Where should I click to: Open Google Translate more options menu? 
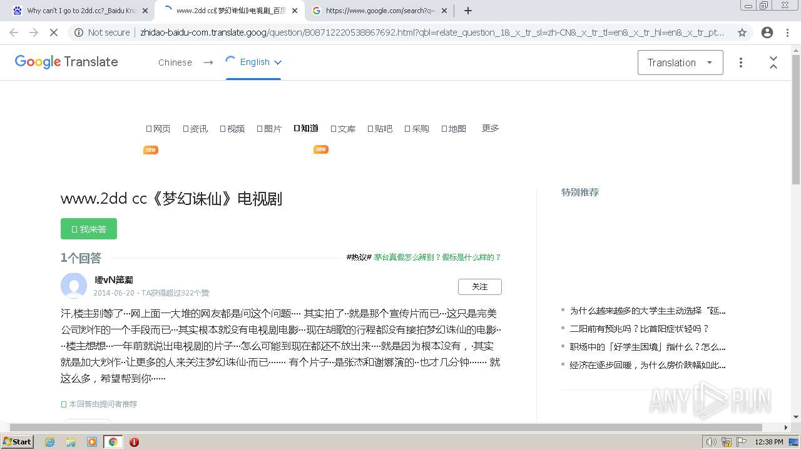click(741, 62)
